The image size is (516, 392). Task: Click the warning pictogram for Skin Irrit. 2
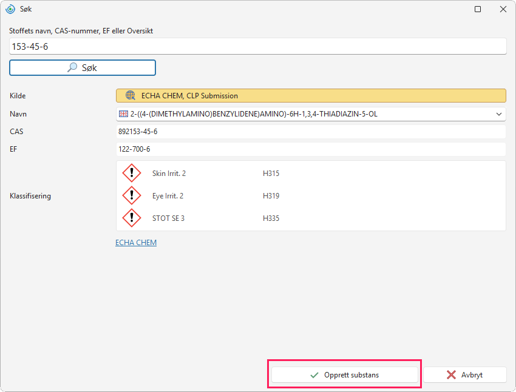(132, 173)
